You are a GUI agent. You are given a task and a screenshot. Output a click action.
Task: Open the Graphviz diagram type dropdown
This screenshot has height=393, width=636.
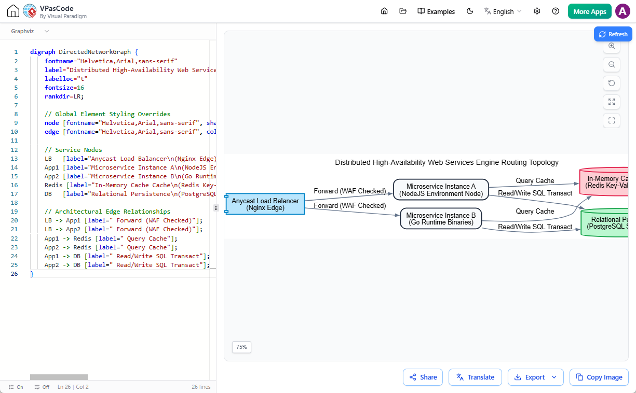click(x=30, y=31)
